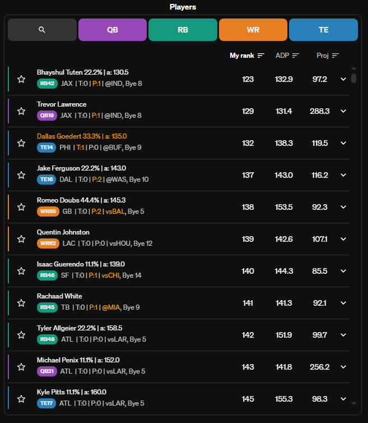Show only TE players
Viewport: 368px width, 423px height.
[x=323, y=30]
